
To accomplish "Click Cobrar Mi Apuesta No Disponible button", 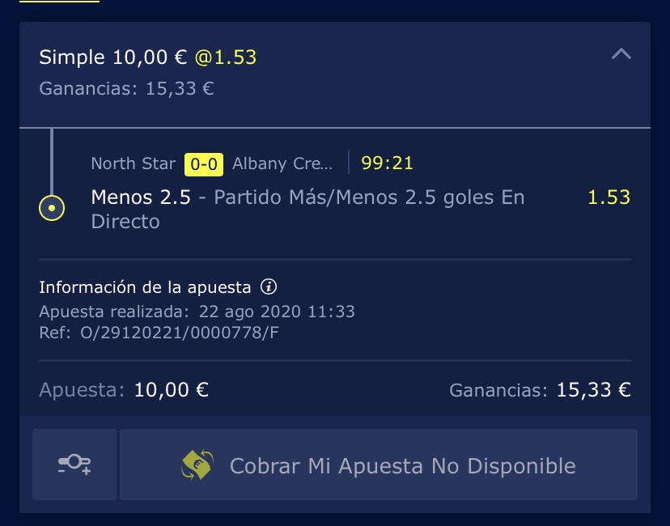I will click(379, 464).
